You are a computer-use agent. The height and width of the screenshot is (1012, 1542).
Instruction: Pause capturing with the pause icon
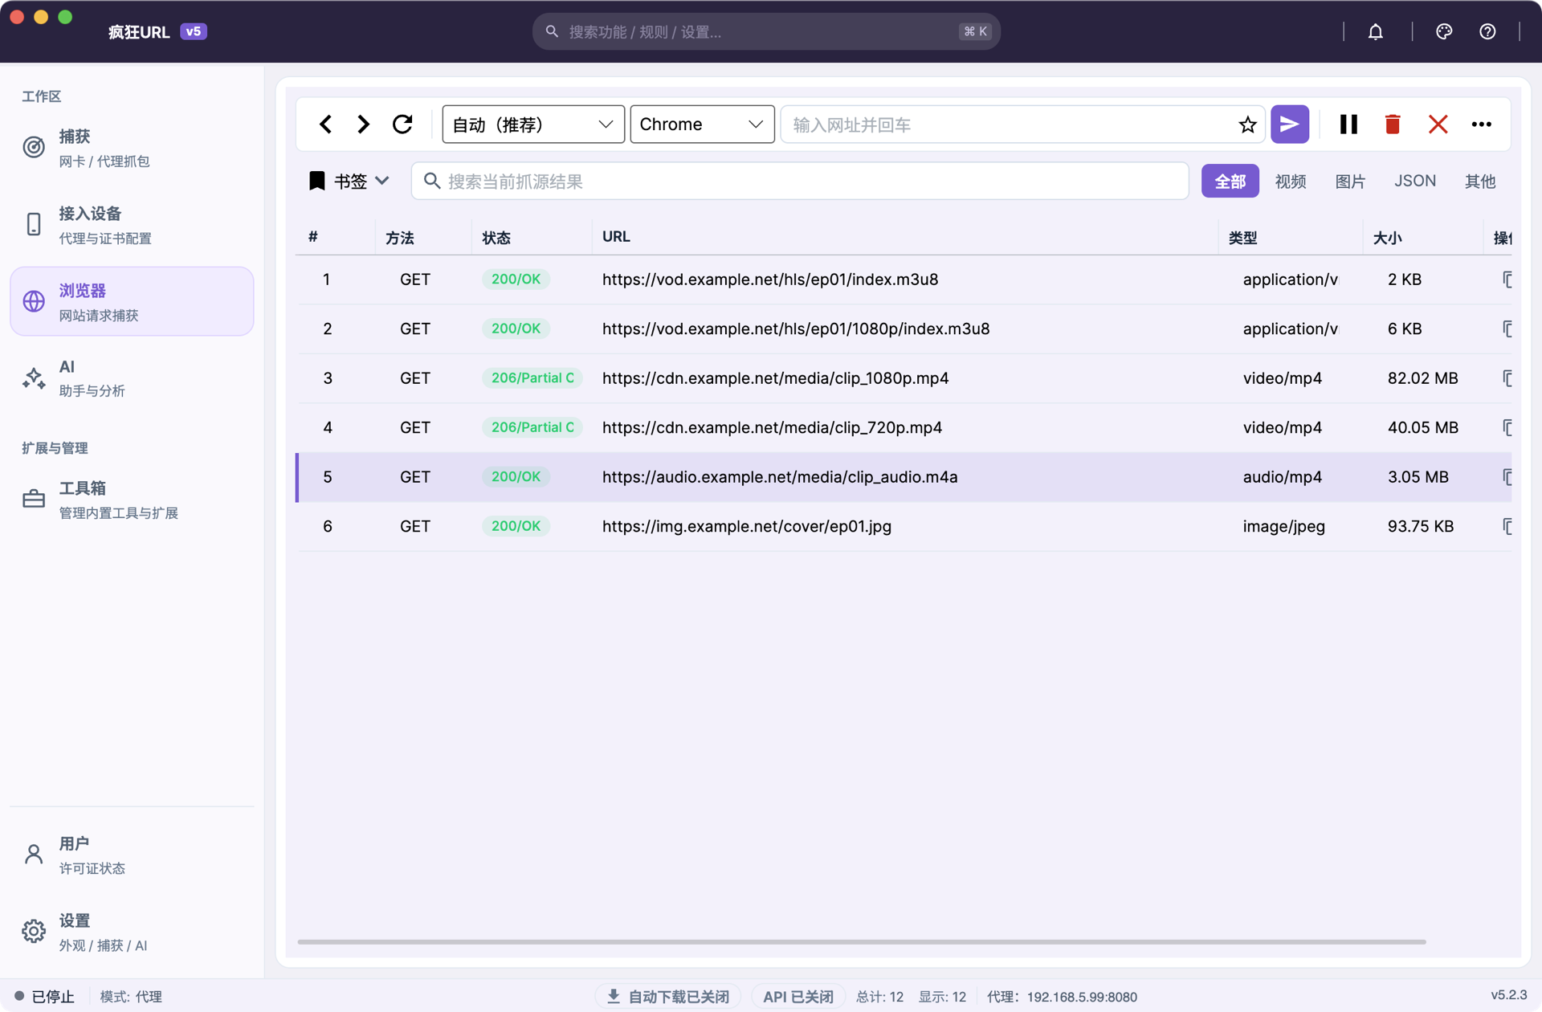[x=1348, y=124]
